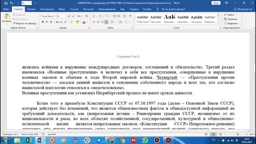Open Telegram from the taskbar
This screenshot has width=256, height=144.
(x=99, y=140)
